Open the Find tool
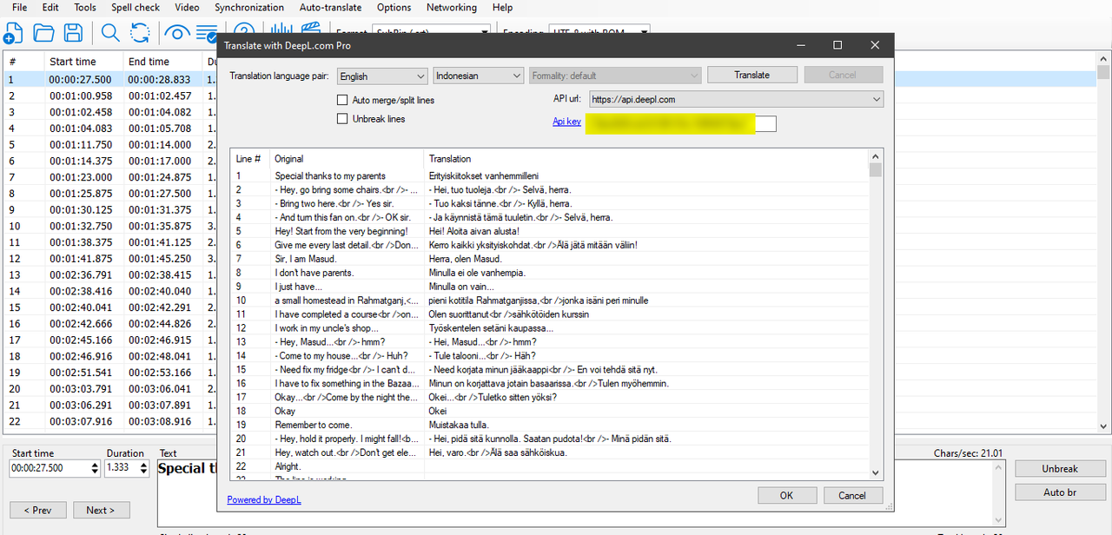This screenshot has height=535, width=1112. click(x=108, y=32)
